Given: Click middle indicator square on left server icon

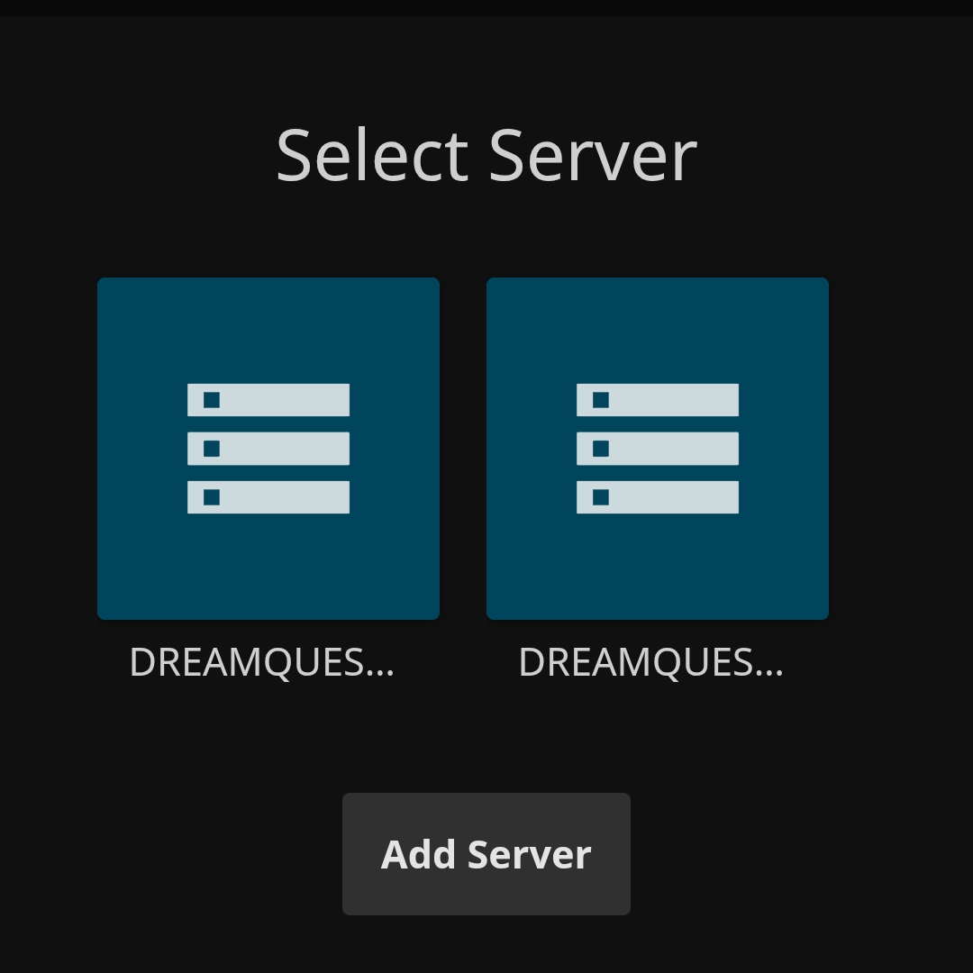Looking at the screenshot, I should 212,449.
